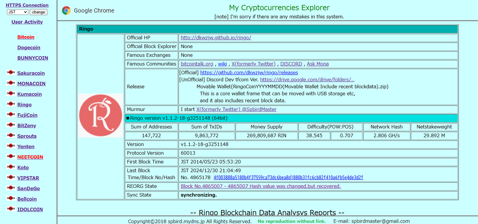
Task: Open the bitcointalk.org community link
Action: point(197,64)
